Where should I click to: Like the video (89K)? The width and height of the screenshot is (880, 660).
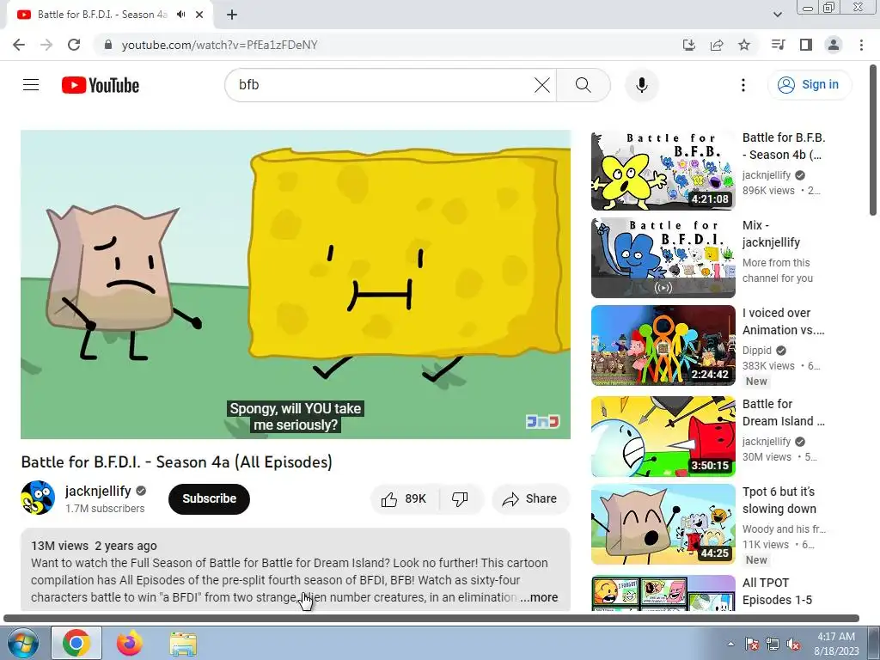404,499
